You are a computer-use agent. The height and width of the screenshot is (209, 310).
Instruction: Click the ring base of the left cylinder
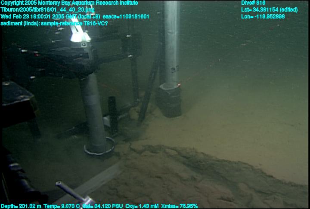[x=99, y=148]
